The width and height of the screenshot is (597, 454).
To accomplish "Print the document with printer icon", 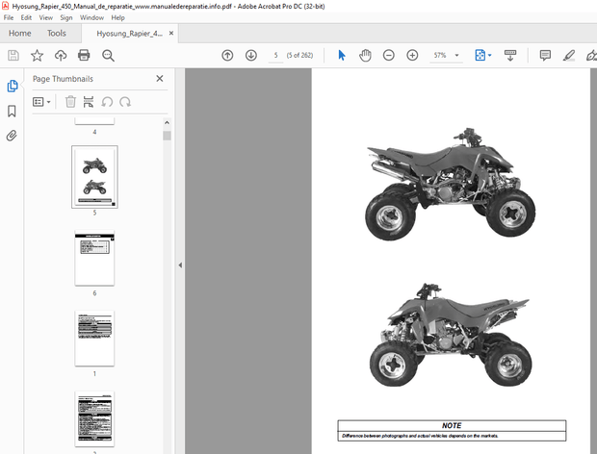I will click(84, 56).
